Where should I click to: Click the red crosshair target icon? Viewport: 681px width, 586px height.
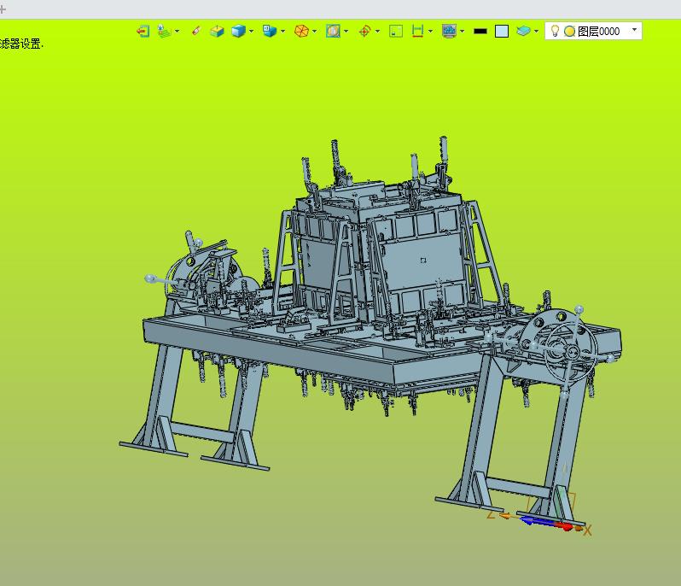tap(365, 31)
